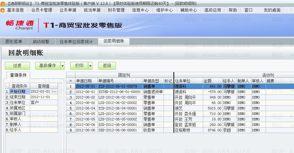Switch to the 往来单位回款统计 tab
The image size is (294, 153).
click(x=76, y=42)
